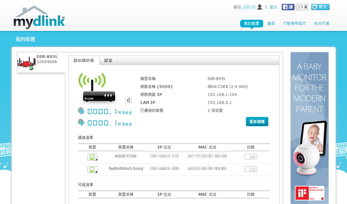
Task: Open 行動應用程式 navigation item
Action: pos(294,23)
